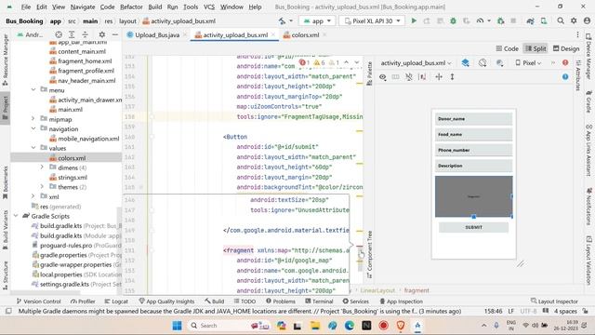Click the SUBMIT button in layout preview
595x335 pixels.
[473, 227]
